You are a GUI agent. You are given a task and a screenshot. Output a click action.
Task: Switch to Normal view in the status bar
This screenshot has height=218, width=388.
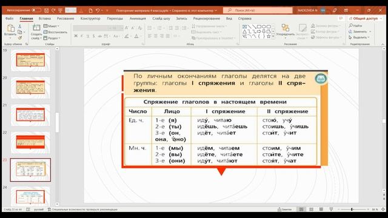tap(301, 210)
